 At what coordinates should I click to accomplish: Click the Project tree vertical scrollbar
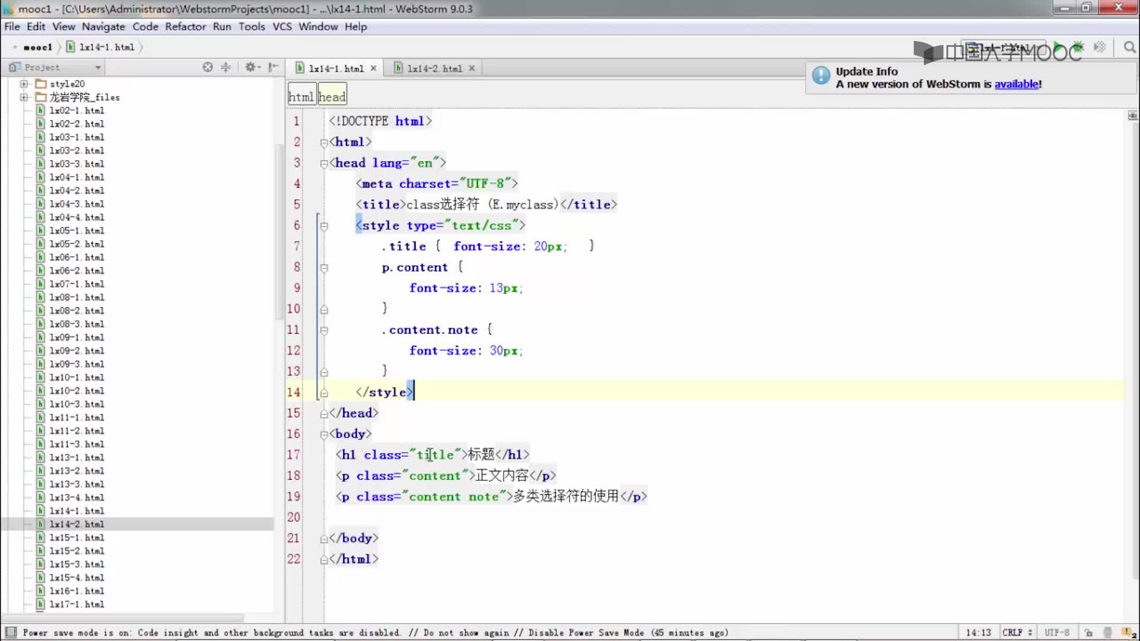279,231
